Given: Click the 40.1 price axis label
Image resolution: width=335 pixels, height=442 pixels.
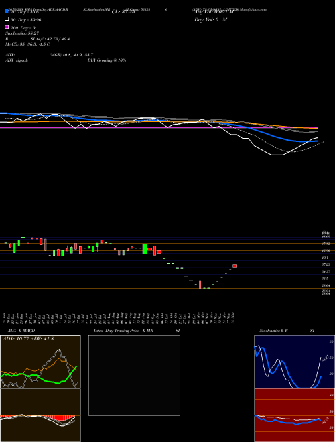Looking at the screenshot, I should (x=325, y=258).
